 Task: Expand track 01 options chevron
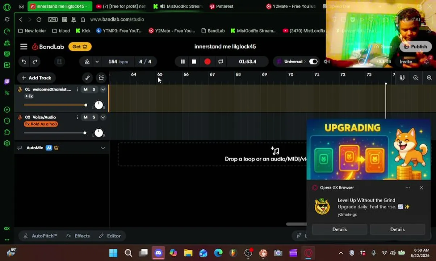[103, 90]
